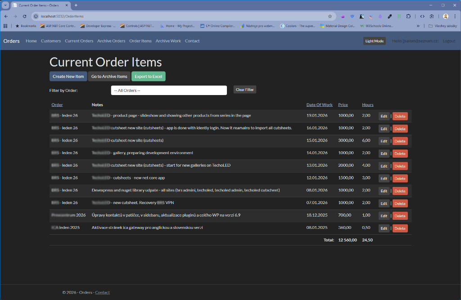Toggle Light Mode theme
The height and width of the screenshot is (300, 461).
[x=374, y=41]
